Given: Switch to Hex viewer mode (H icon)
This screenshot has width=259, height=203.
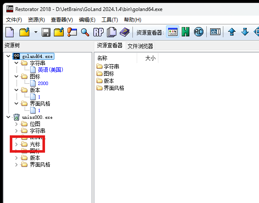Looking at the screenshot, I should pos(186,32).
